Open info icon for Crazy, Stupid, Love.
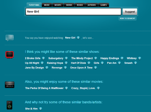This screenshot has width=151, height=112. click(98, 88)
